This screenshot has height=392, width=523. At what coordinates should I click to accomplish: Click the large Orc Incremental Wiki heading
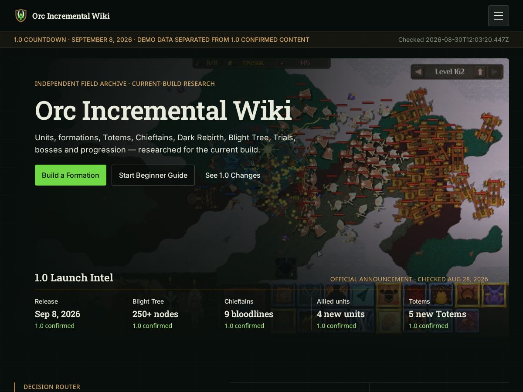click(163, 110)
